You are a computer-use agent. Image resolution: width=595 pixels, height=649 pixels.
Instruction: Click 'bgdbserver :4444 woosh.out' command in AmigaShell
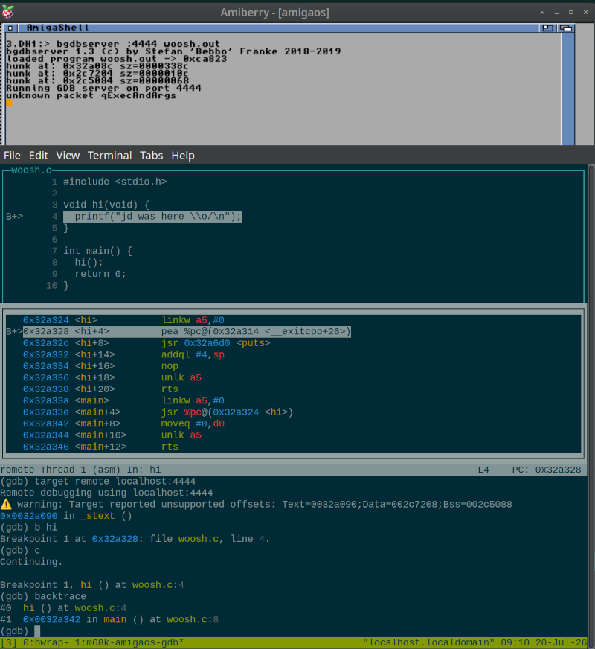(x=138, y=44)
